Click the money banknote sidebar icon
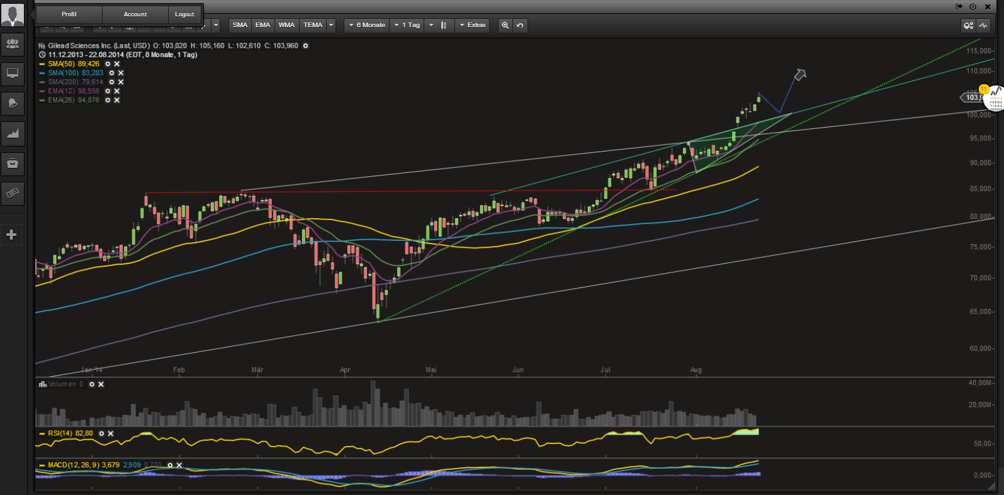The height and width of the screenshot is (495, 1004). coord(13,193)
